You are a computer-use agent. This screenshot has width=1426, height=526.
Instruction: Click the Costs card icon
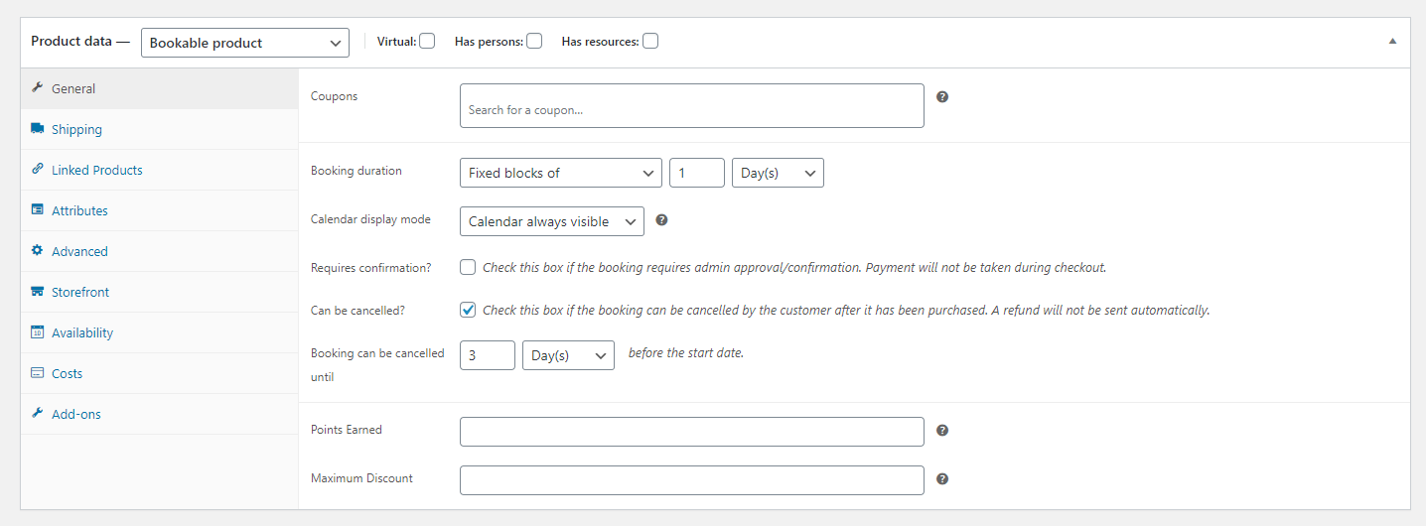click(38, 373)
